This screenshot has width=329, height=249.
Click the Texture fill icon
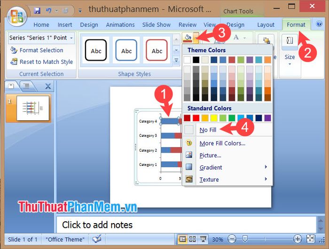pos(189,179)
